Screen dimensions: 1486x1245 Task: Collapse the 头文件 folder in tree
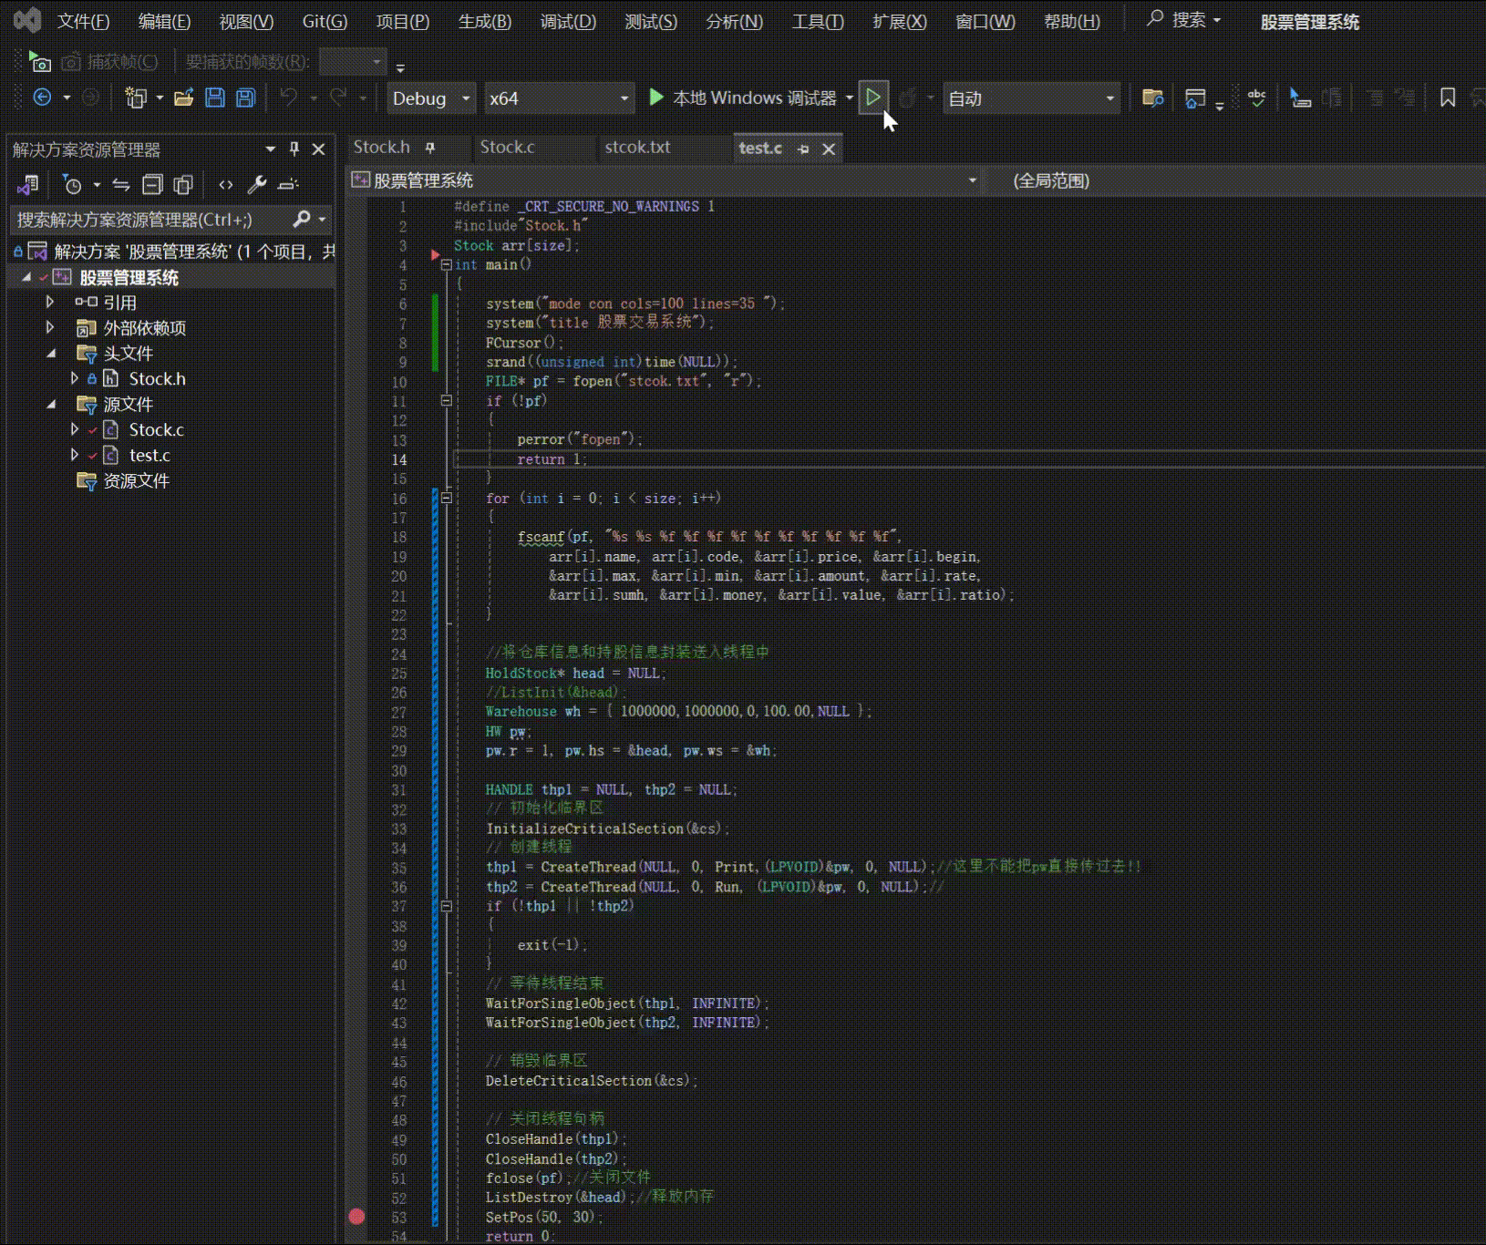51,354
